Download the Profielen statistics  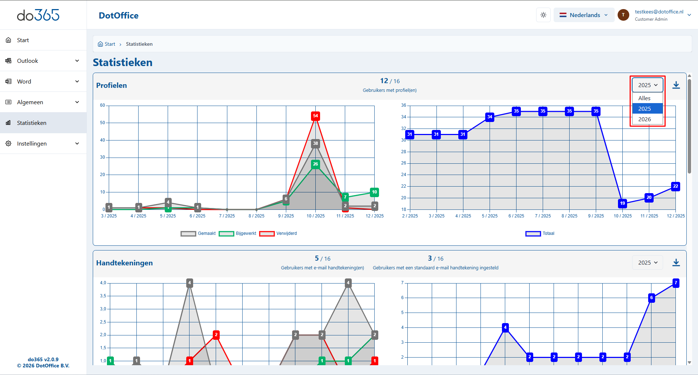tap(676, 85)
